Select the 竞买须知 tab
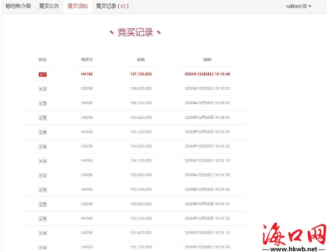Viewport: 327px width, 252px height. 77,7
